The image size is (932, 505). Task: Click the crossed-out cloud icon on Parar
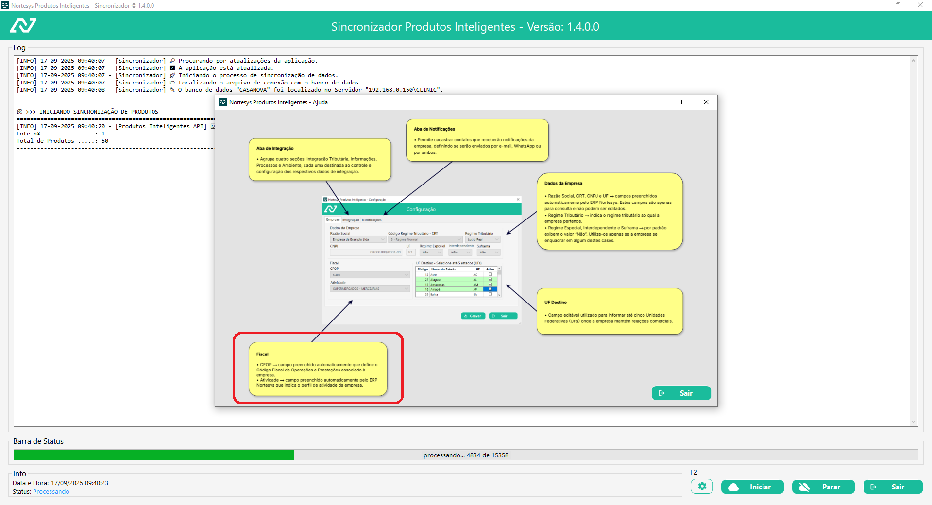coord(804,487)
